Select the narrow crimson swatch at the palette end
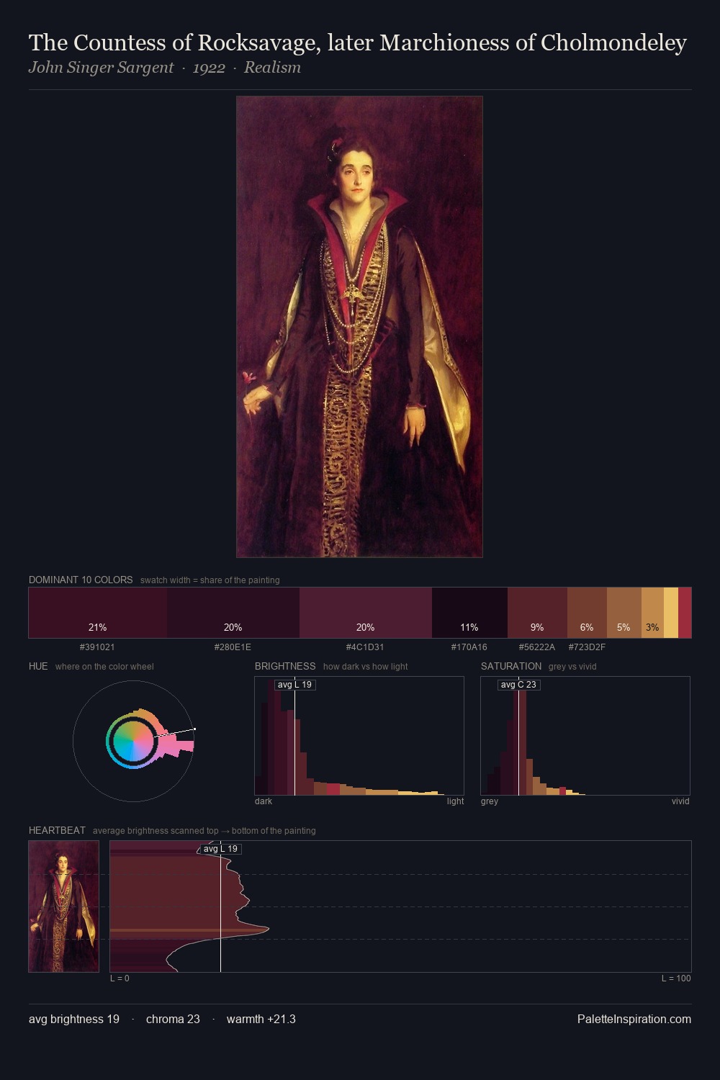 685,613
